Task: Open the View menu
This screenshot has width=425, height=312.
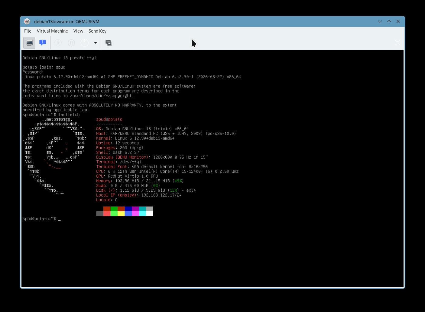Action: pyautogui.click(x=78, y=31)
